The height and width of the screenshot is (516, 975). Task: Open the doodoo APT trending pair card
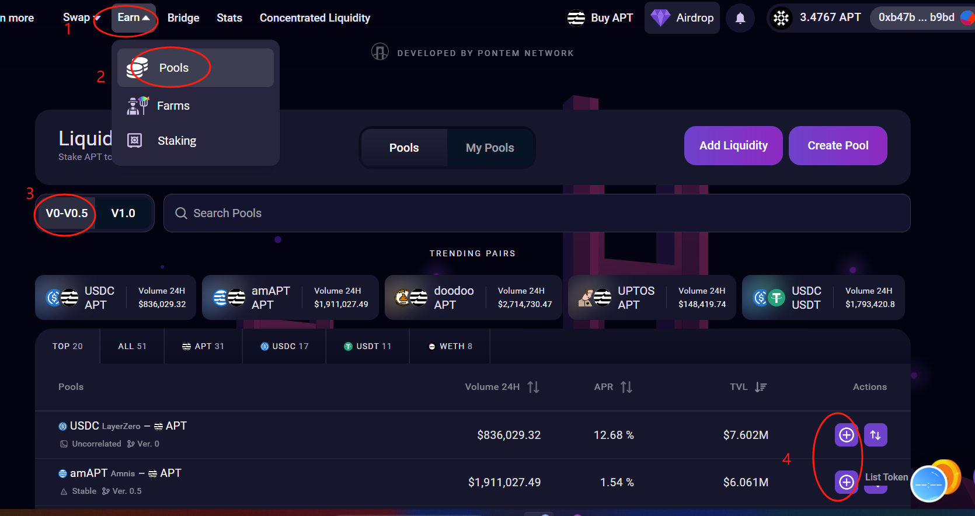click(x=473, y=298)
